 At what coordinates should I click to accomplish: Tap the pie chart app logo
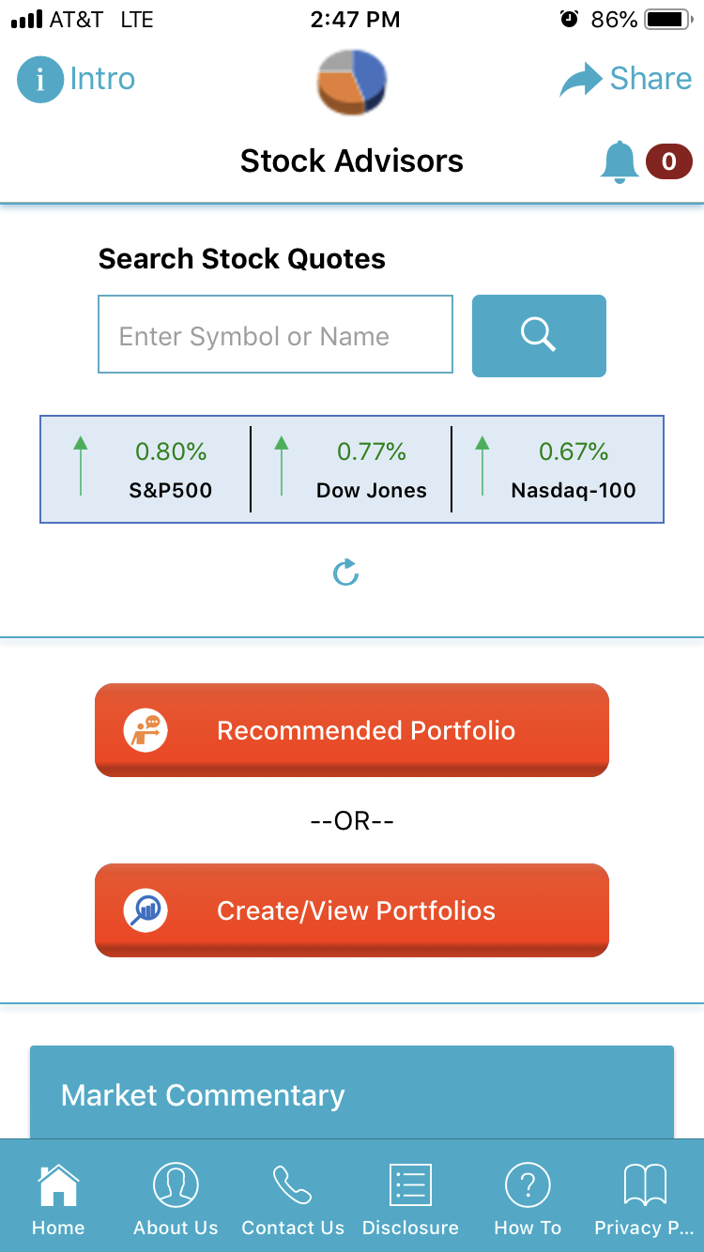tap(352, 82)
